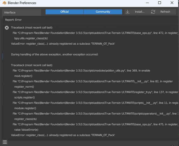
Task: Close the Blender Preferences window
Action: pyautogui.click(x=172, y=3)
